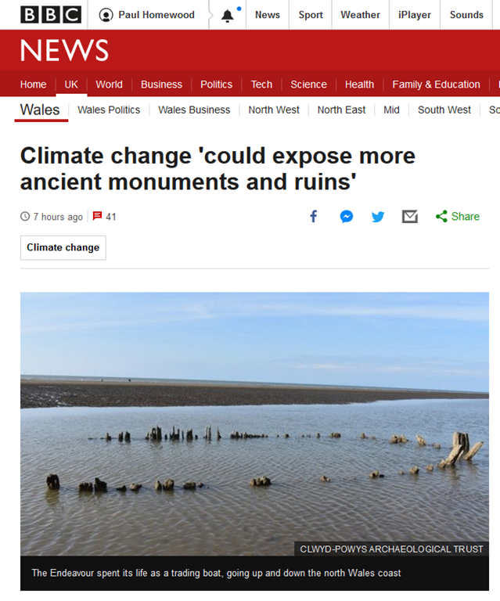This screenshot has height=601, width=500.
Task: Share via Messenger icon
Action: [347, 217]
